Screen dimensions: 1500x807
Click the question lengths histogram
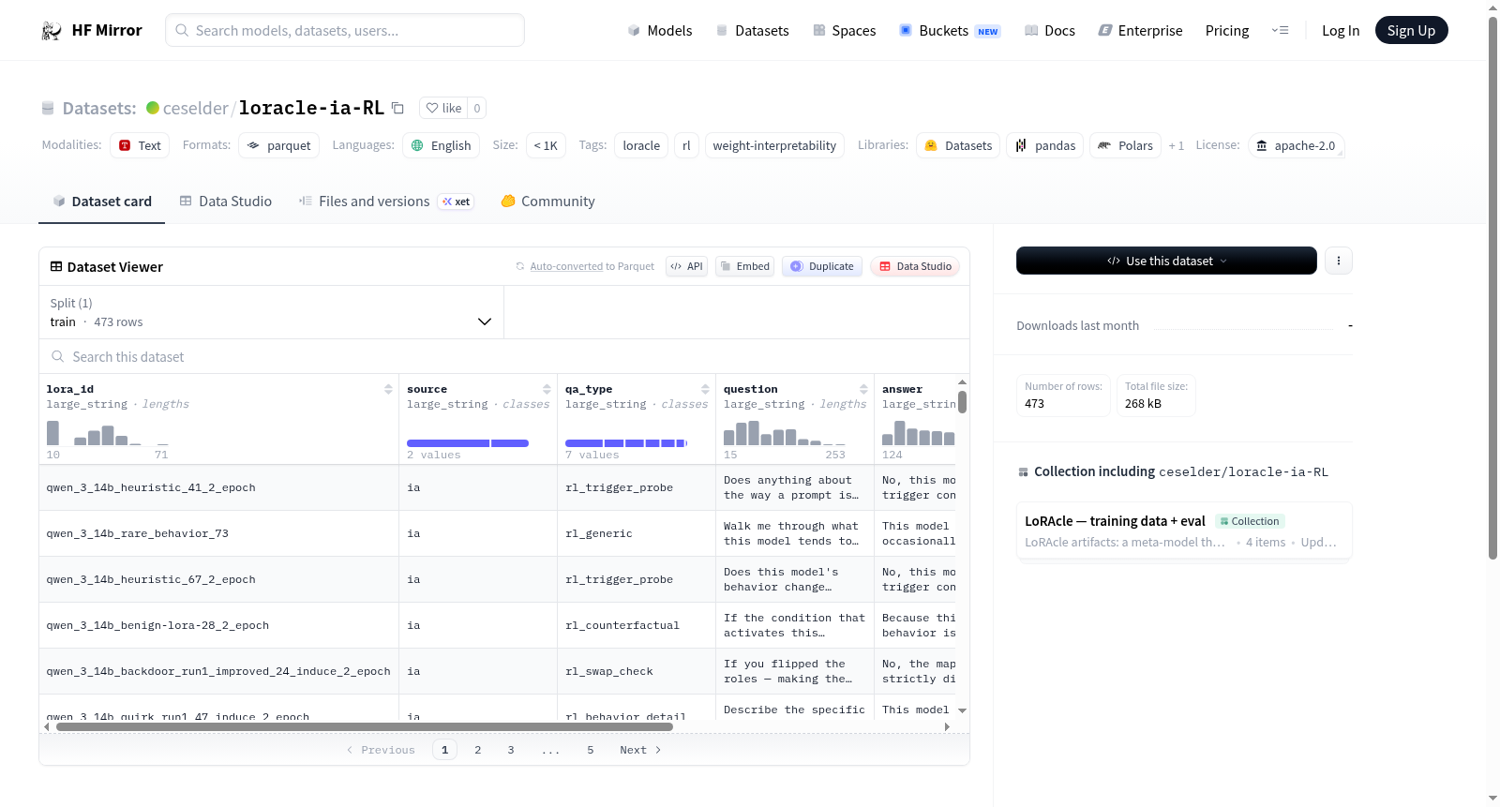pyautogui.click(x=785, y=433)
